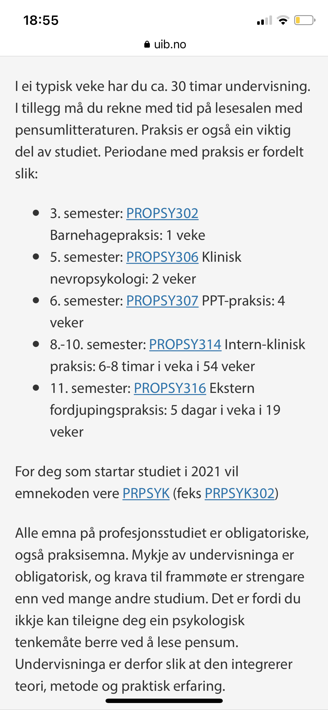Open the PROPSY306 course link
The width and height of the screenshot is (328, 710).
point(162,257)
